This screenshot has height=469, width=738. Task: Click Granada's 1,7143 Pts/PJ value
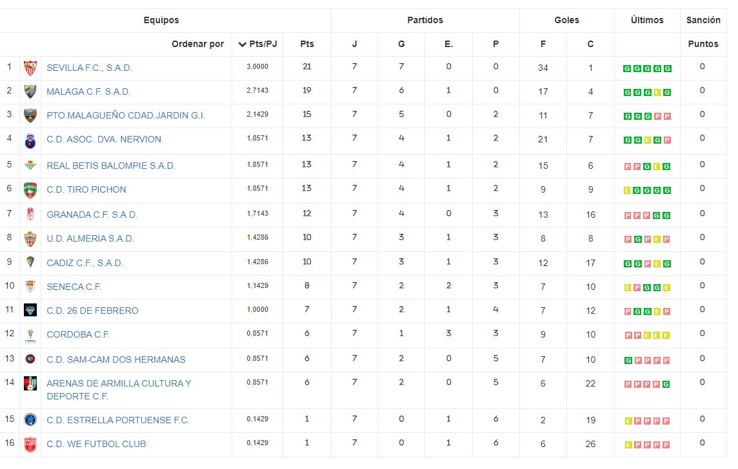point(257,214)
